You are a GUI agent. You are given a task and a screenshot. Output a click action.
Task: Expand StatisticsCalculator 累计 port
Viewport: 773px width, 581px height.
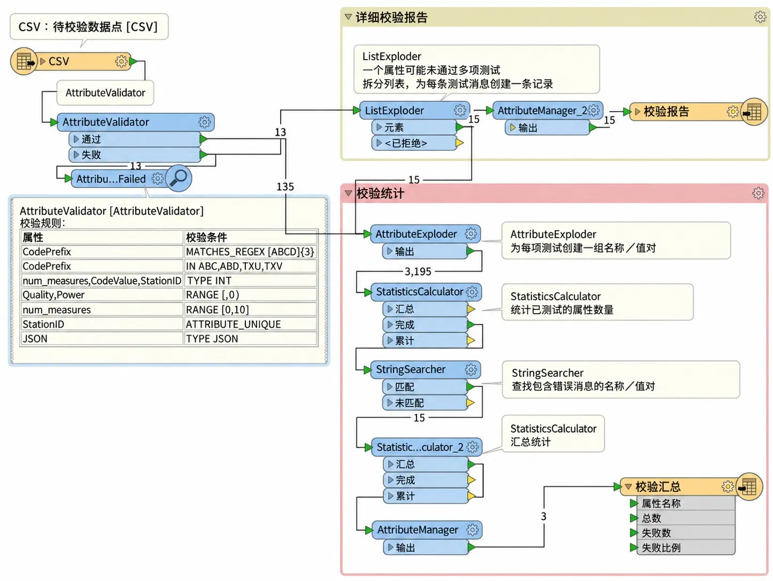(x=390, y=340)
